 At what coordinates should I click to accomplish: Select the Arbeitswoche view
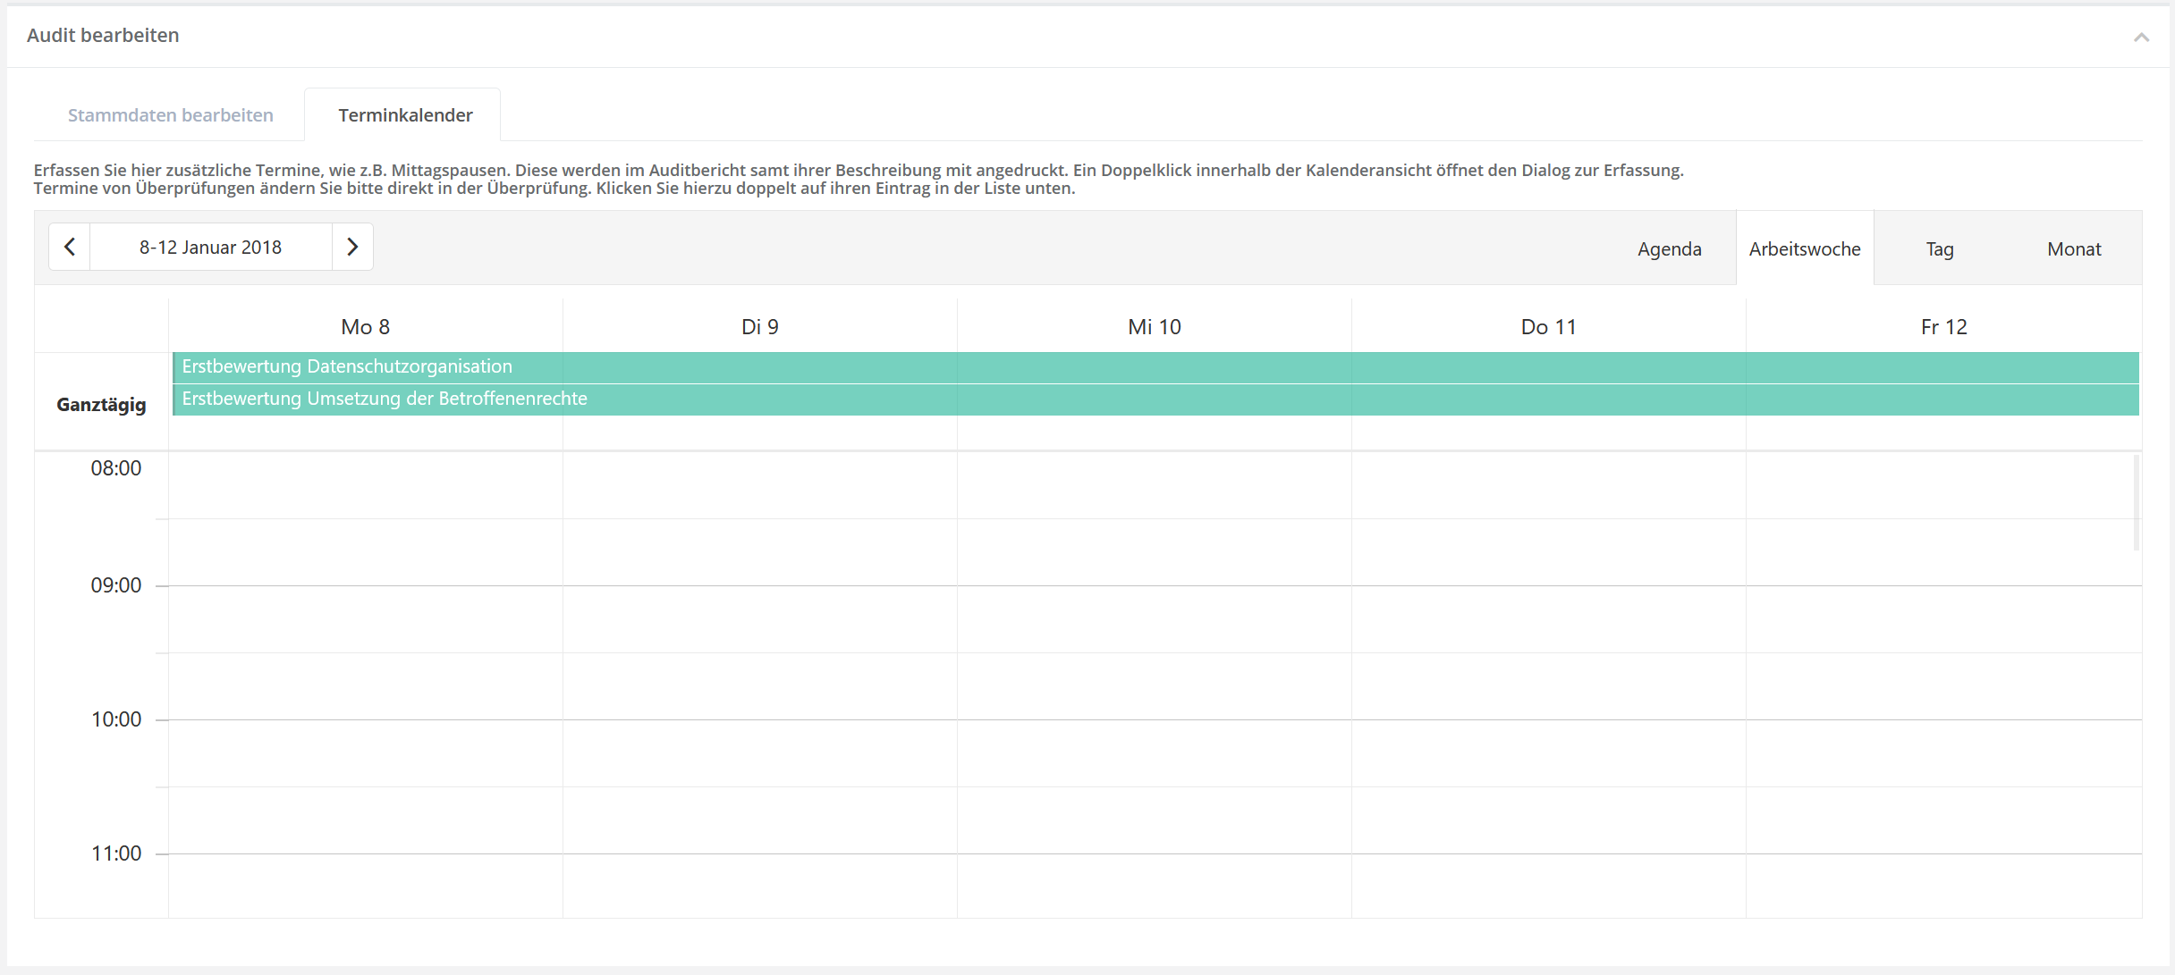pyautogui.click(x=1805, y=249)
